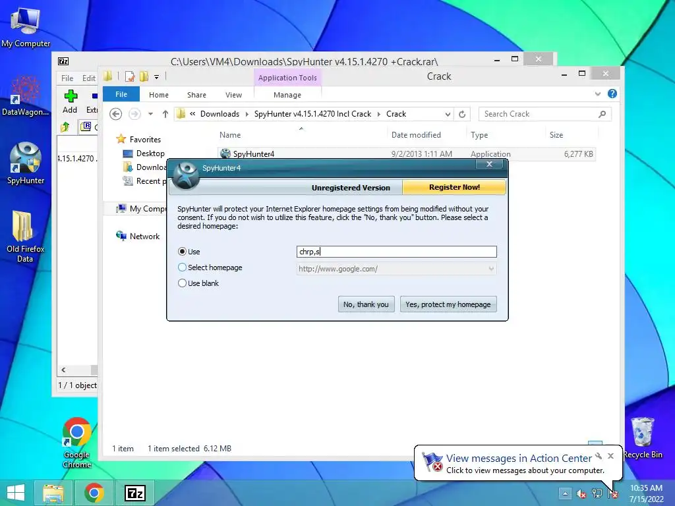Open notification options wrench icon
This screenshot has width=675, height=506.
pyautogui.click(x=599, y=456)
